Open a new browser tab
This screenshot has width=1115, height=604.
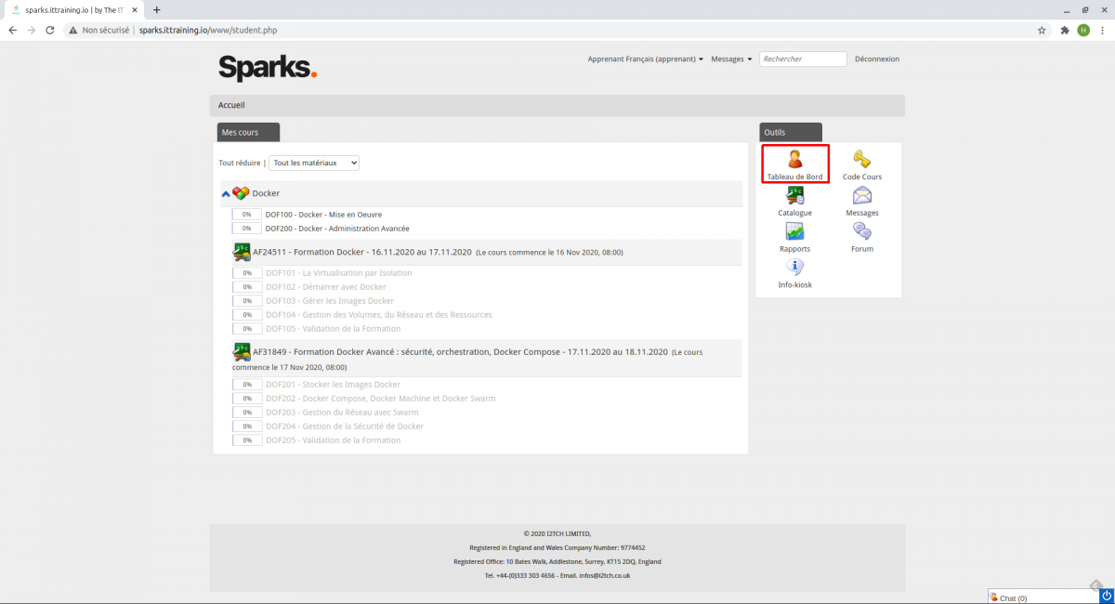[156, 9]
